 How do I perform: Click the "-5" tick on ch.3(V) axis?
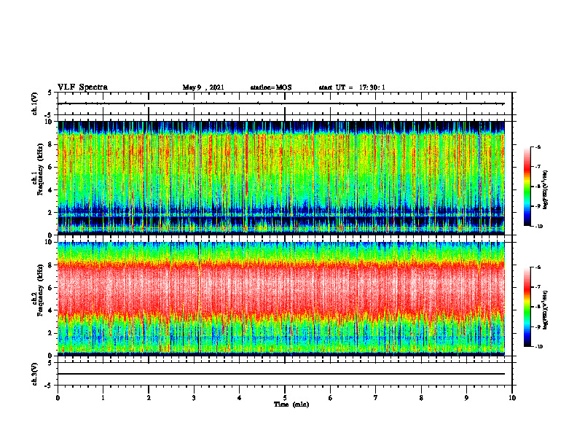(x=50, y=386)
